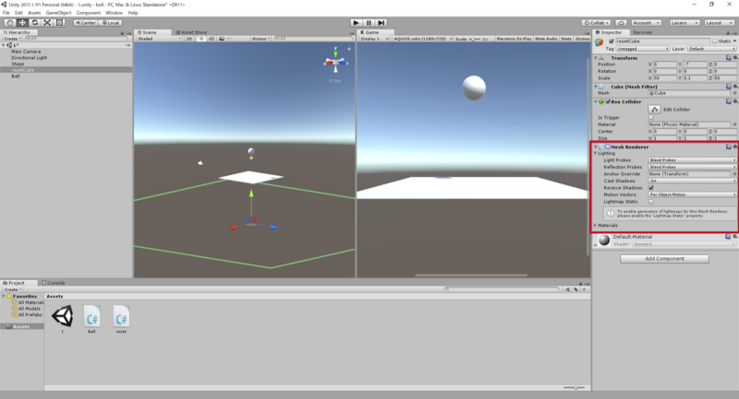
Task: Toggle Mute Audio in Game view
Action: point(546,39)
